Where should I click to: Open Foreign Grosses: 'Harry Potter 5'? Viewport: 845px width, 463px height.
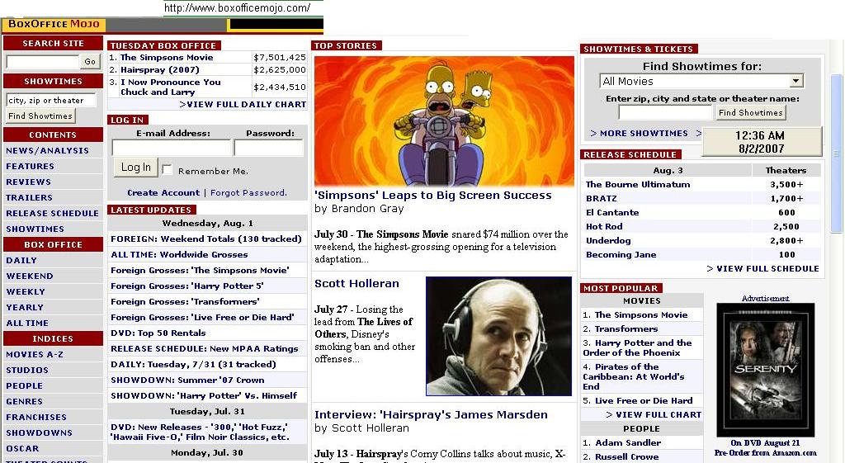point(187,286)
